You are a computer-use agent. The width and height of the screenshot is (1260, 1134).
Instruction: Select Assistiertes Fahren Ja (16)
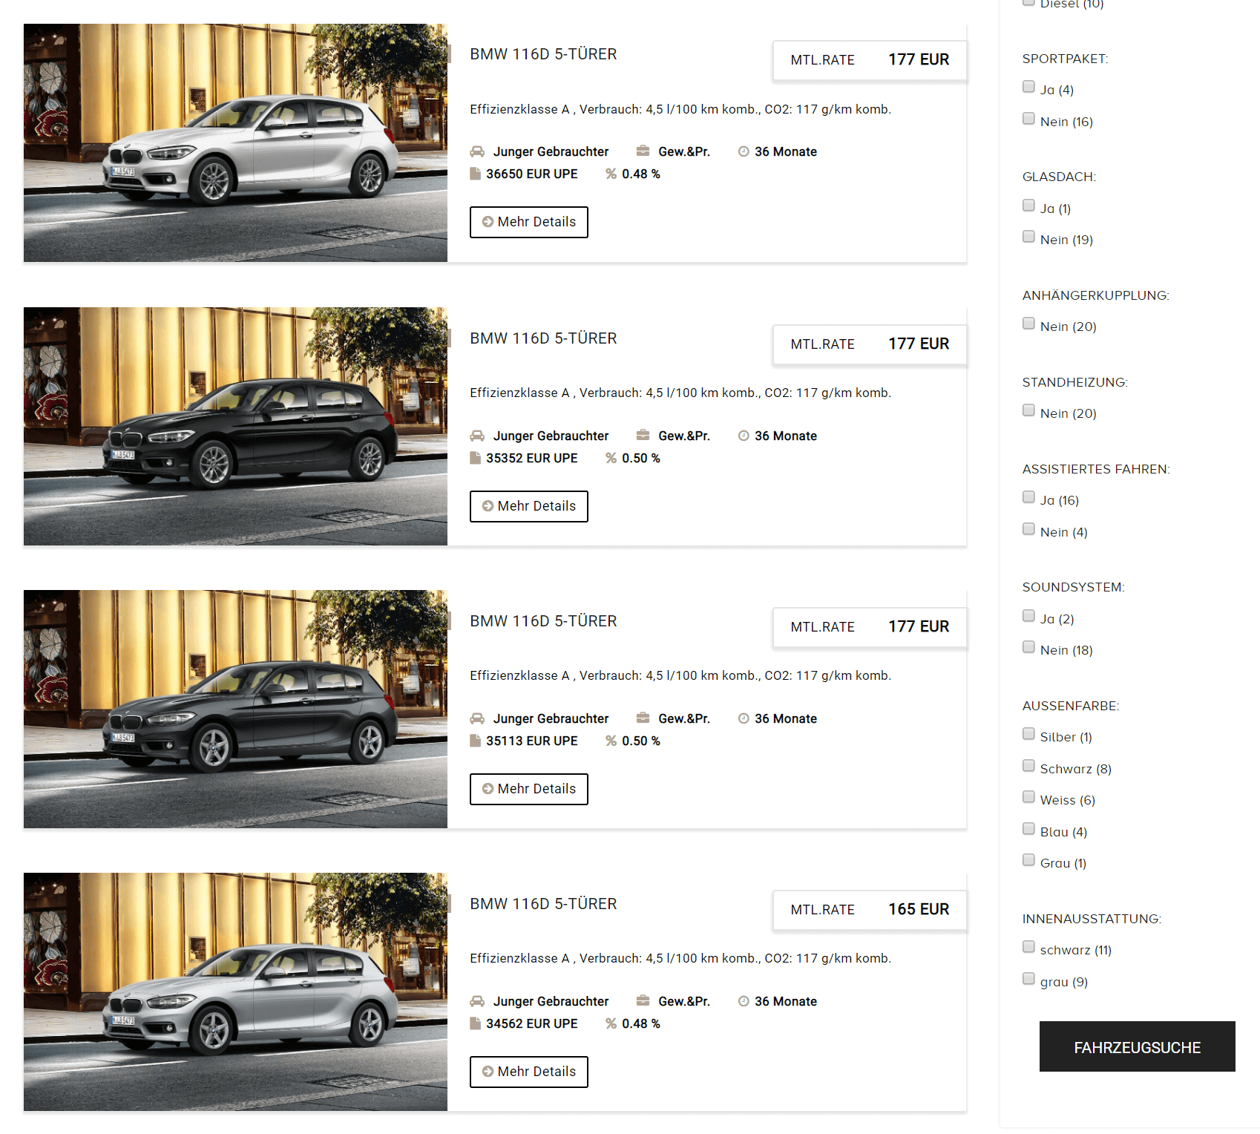(x=1028, y=497)
